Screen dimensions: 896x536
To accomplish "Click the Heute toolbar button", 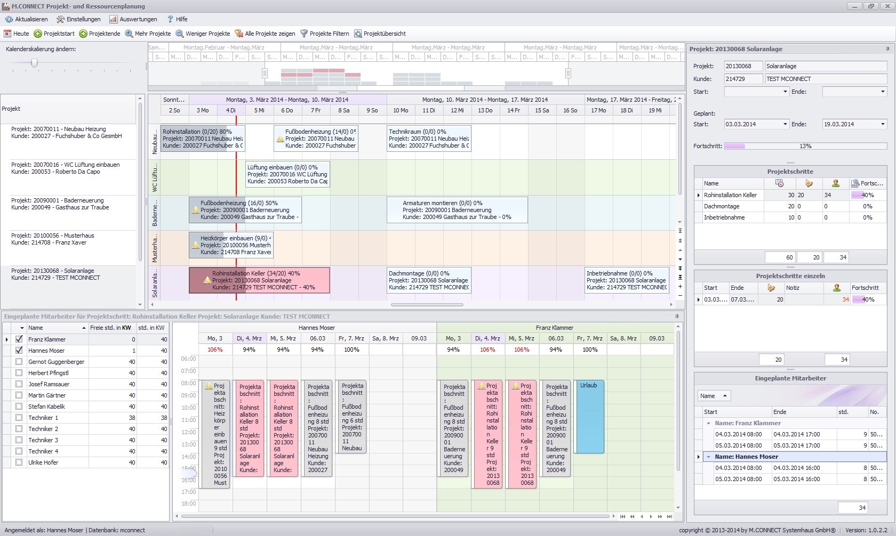I will [x=17, y=34].
